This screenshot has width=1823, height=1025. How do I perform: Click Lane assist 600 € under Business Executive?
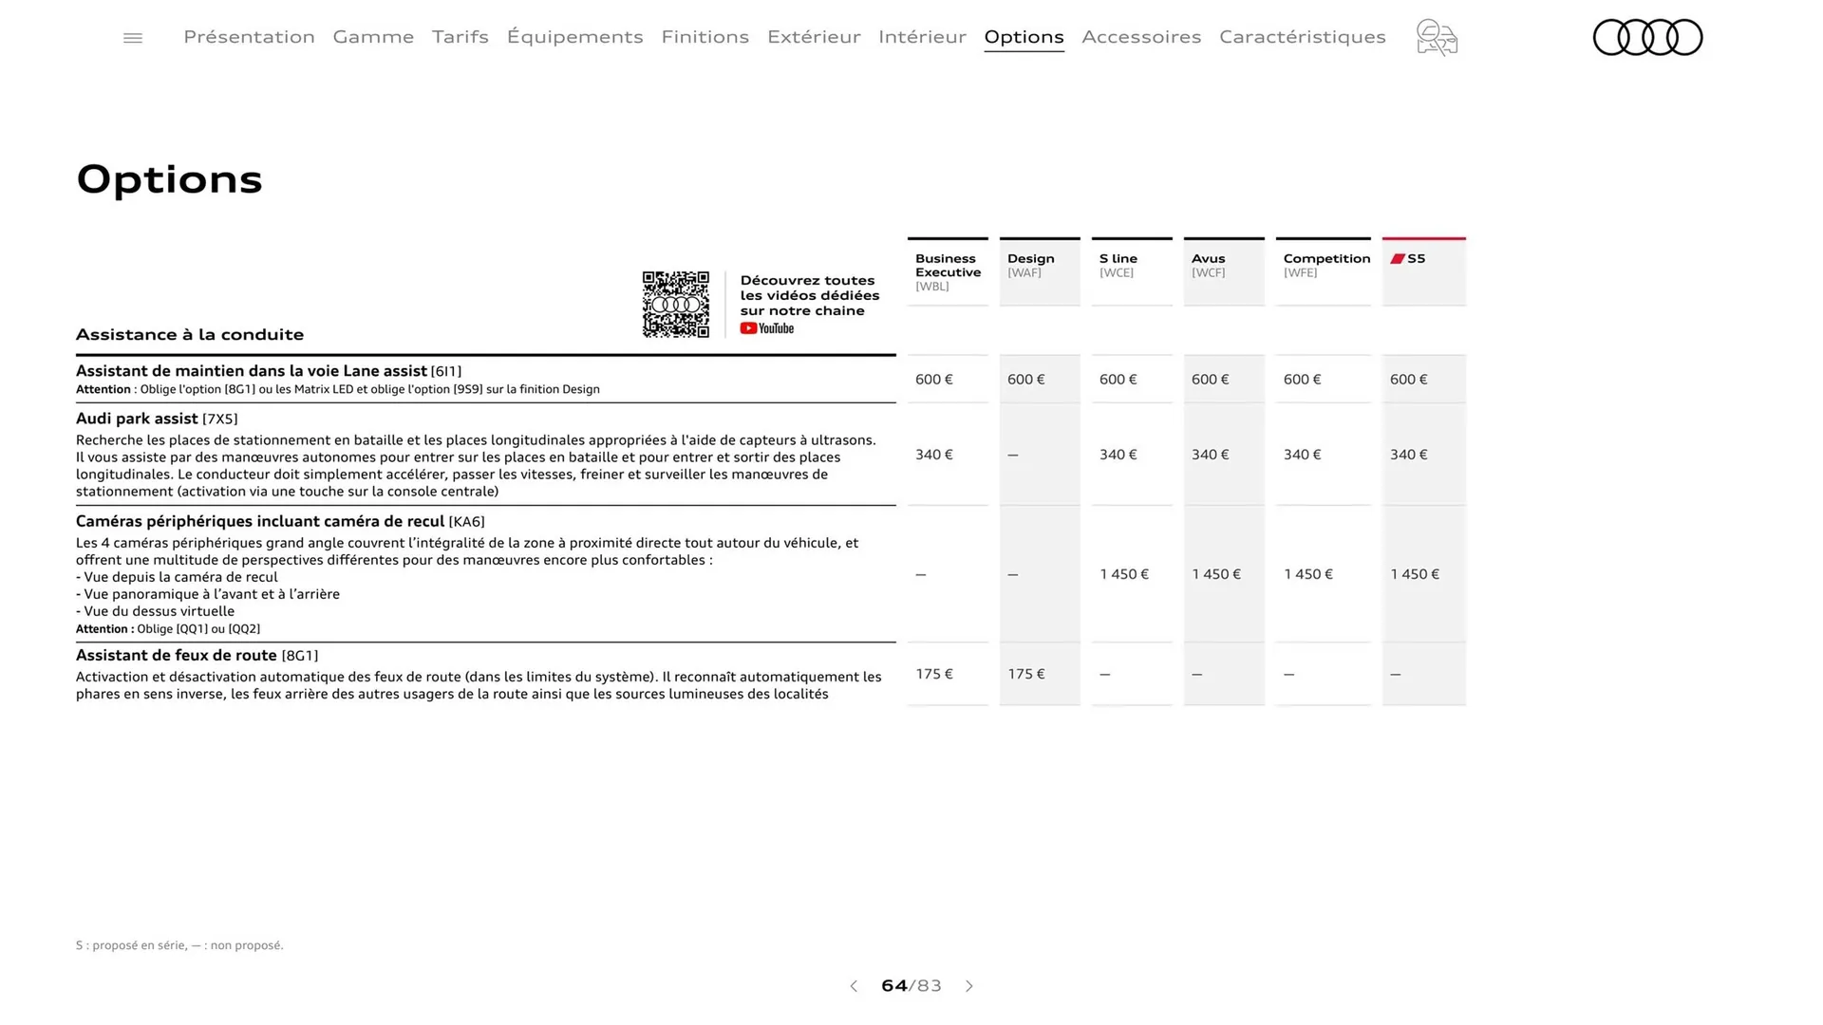point(934,380)
